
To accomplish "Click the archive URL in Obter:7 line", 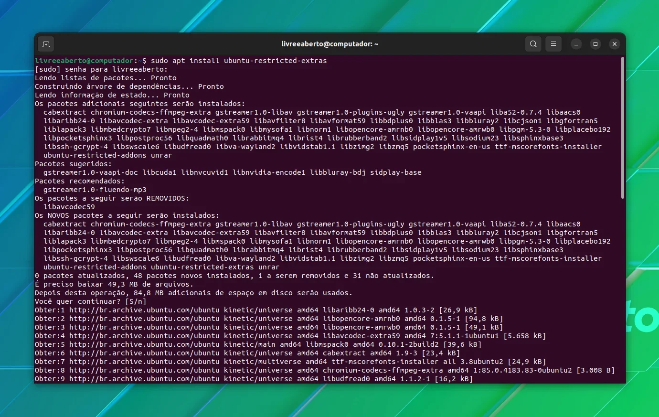I will coord(144,362).
